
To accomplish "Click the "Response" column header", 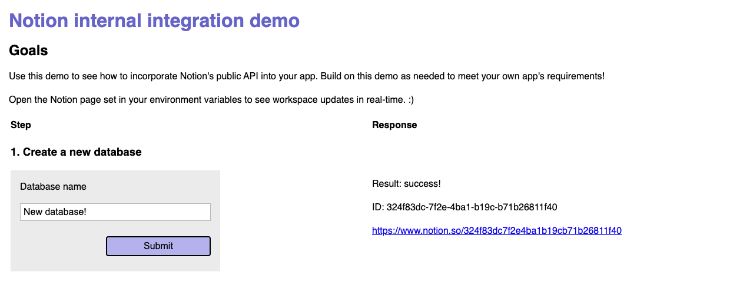I will (x=394, y=125).
